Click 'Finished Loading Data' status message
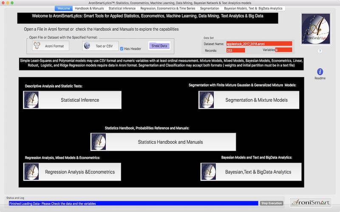Screen dimensions: 340x212 click(52, 204)
